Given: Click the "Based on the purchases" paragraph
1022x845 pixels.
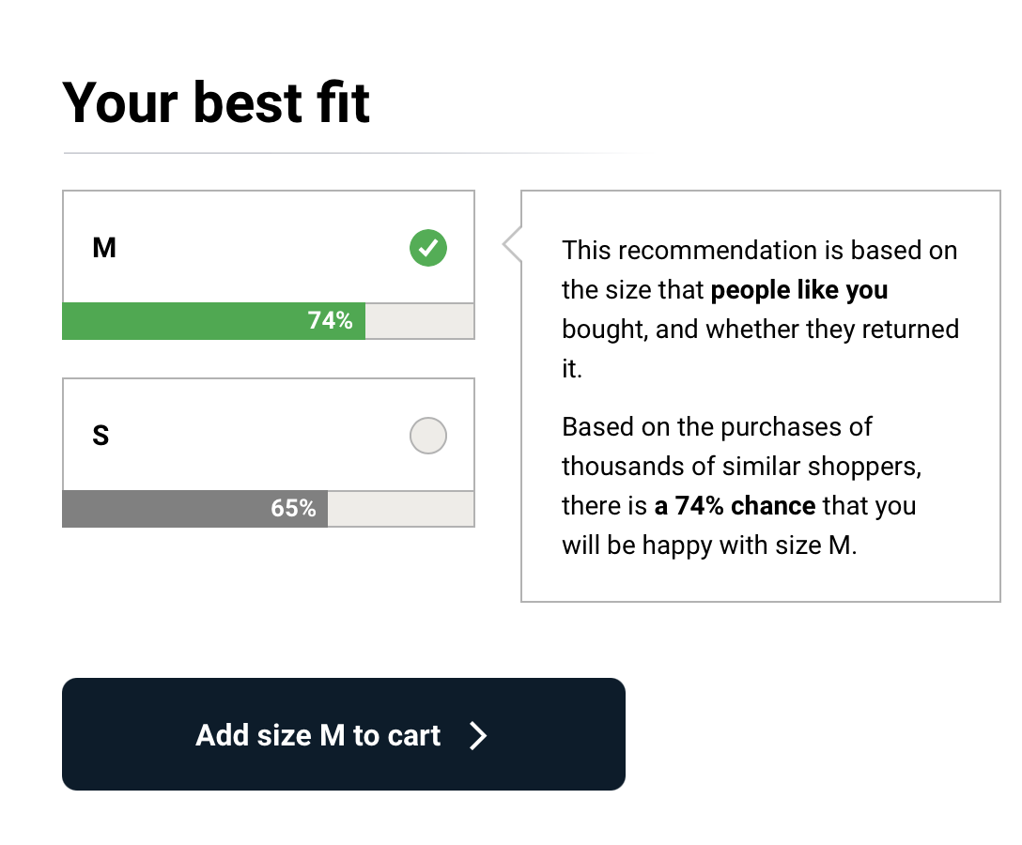Looking at the screenshot, I should [718, 428].
